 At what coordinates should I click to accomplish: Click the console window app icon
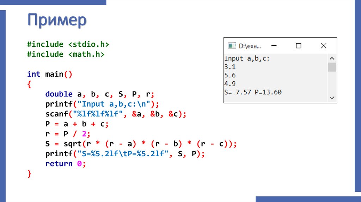(x=232, y=46)
